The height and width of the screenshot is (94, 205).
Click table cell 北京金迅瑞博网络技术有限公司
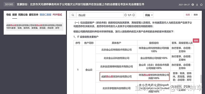click(116, 66)
